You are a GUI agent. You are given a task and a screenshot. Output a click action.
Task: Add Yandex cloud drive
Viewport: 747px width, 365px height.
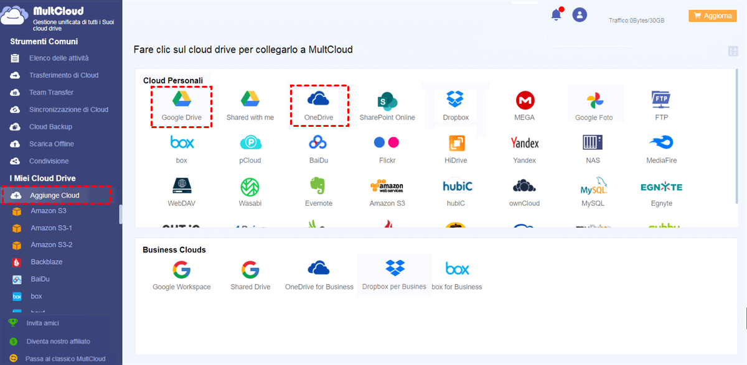525,150
